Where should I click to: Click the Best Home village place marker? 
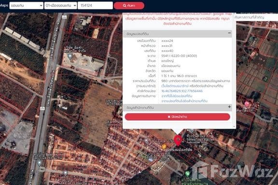(40, 163)
